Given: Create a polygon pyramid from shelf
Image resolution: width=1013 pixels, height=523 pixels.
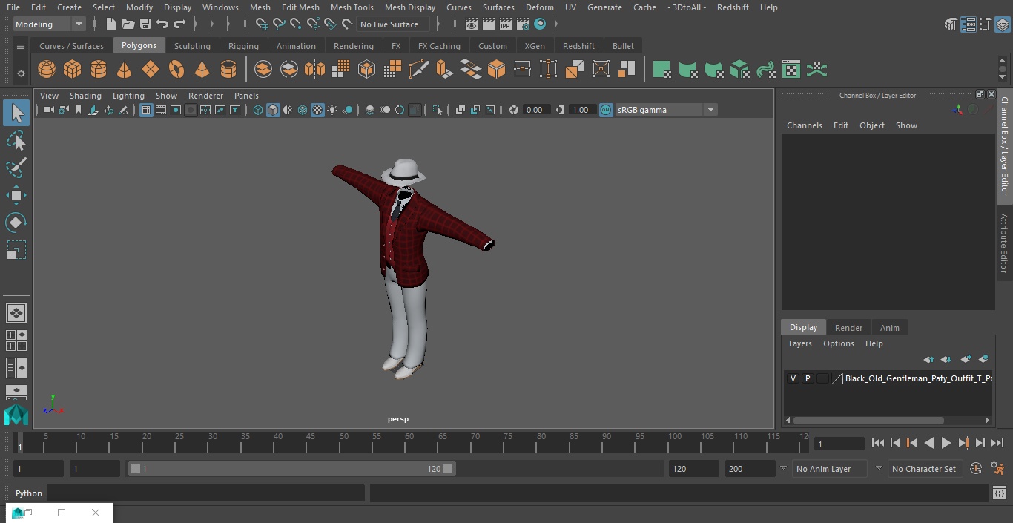Looking at the screenshot, I should [x=202, y=70].
